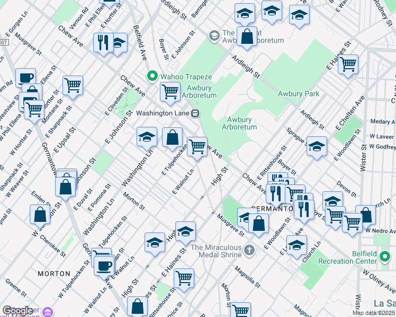Image resolution: width=396 pixels, height=317 pixels.
Task: Open the shopping bag marker covering The Awbury Arboretum label
Action: [247, 38]
